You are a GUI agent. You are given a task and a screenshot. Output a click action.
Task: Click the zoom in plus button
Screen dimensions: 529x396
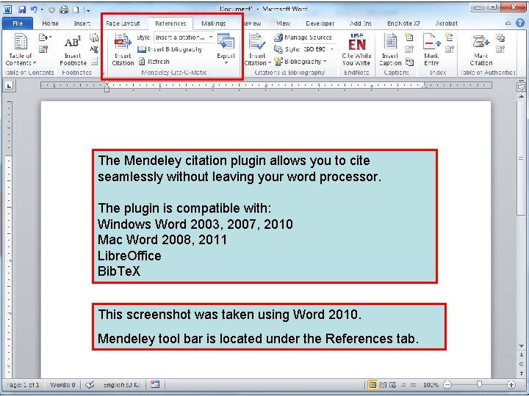(x=511, y=384)
